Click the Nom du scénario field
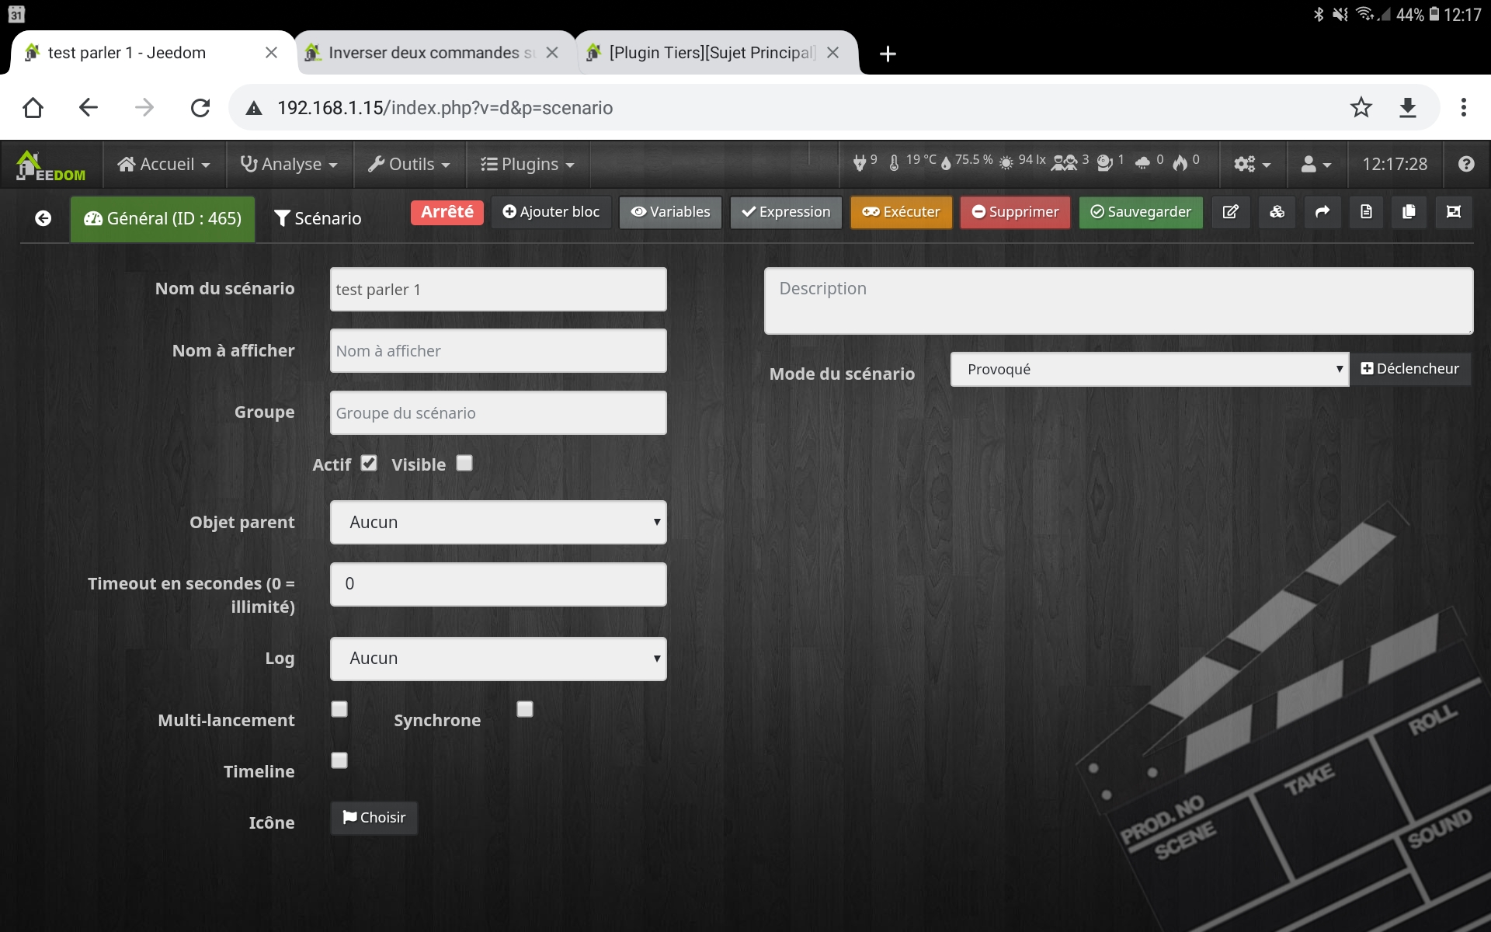The height and width of the screenshot is (932, 1491). (499, 290)
